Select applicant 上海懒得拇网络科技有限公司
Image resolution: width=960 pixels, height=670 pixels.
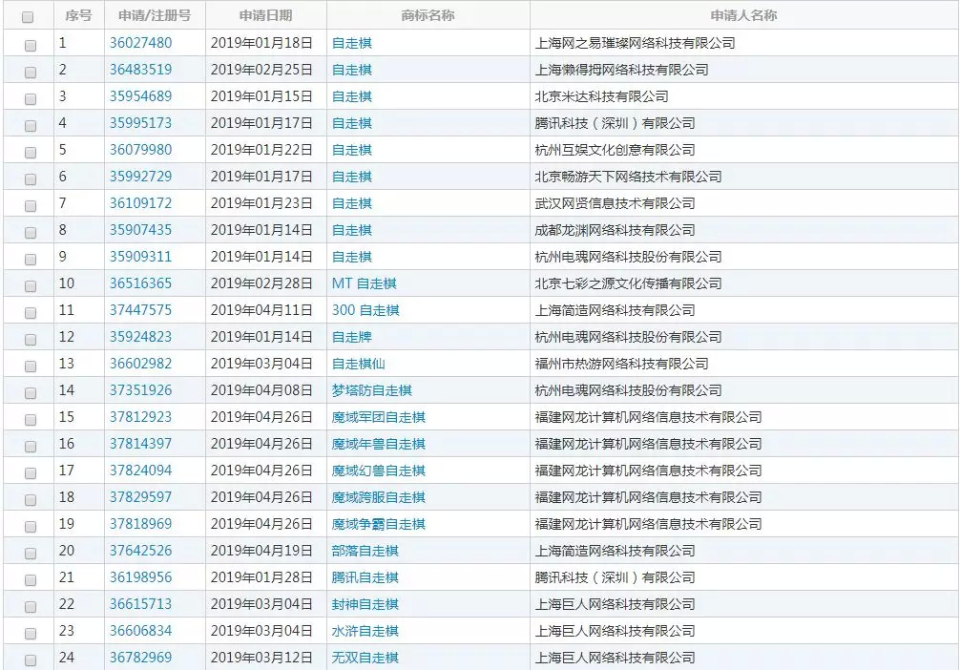coord(622,70)
